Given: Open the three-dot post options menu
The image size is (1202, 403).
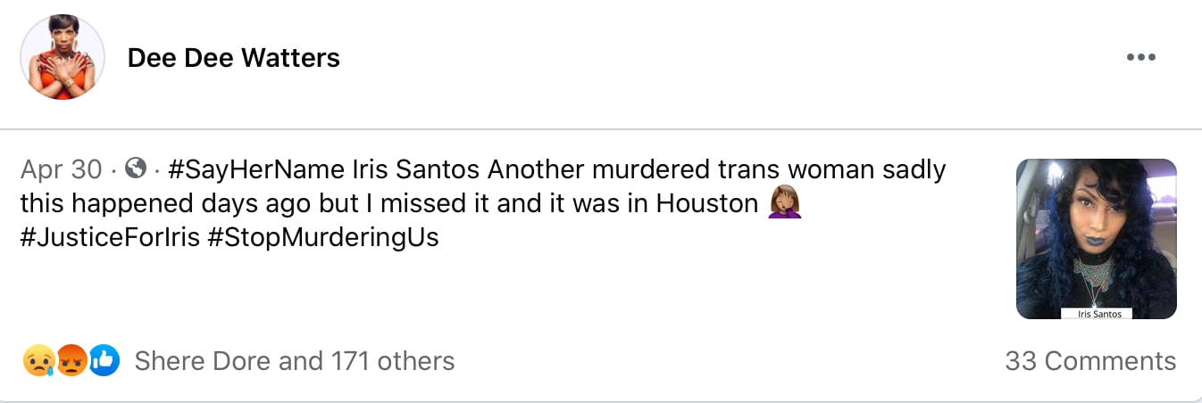Looking at the screenshot, I should [x=1140, y=58].
